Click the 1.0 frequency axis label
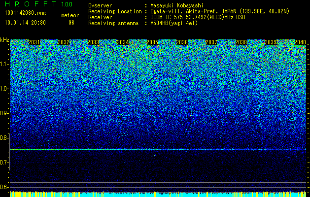 pos(4,89)
